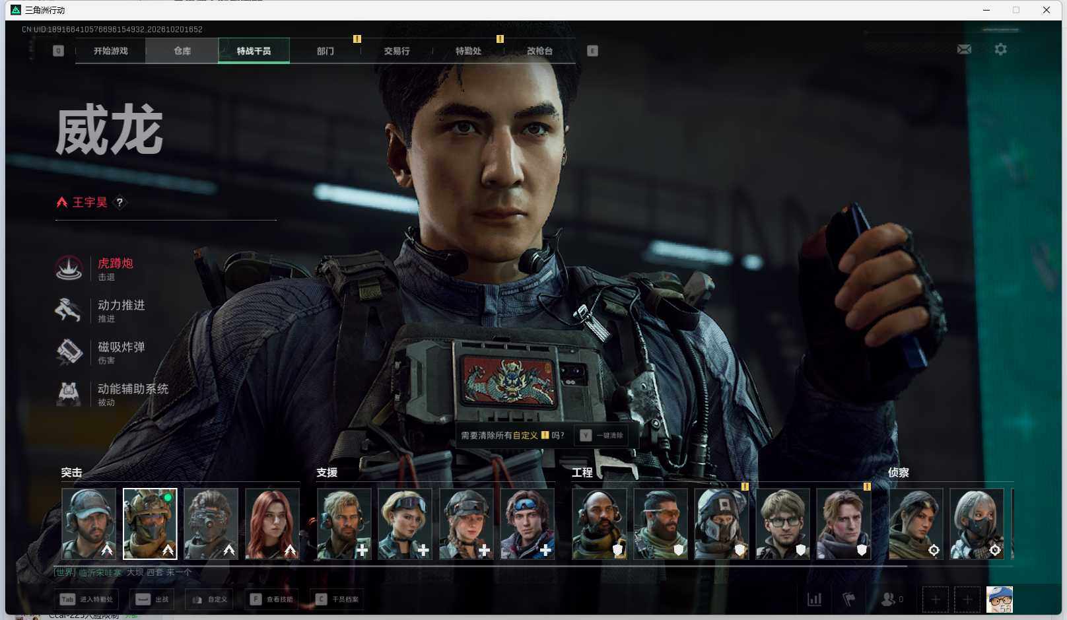Screen dimensions: 1067x620
Task: Open the friends list icon
Action: tap(888, 600)
